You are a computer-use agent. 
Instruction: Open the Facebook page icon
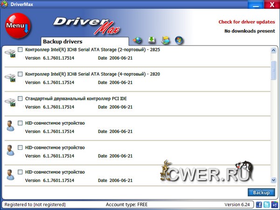pyautogui.click(x=259, y=205)
